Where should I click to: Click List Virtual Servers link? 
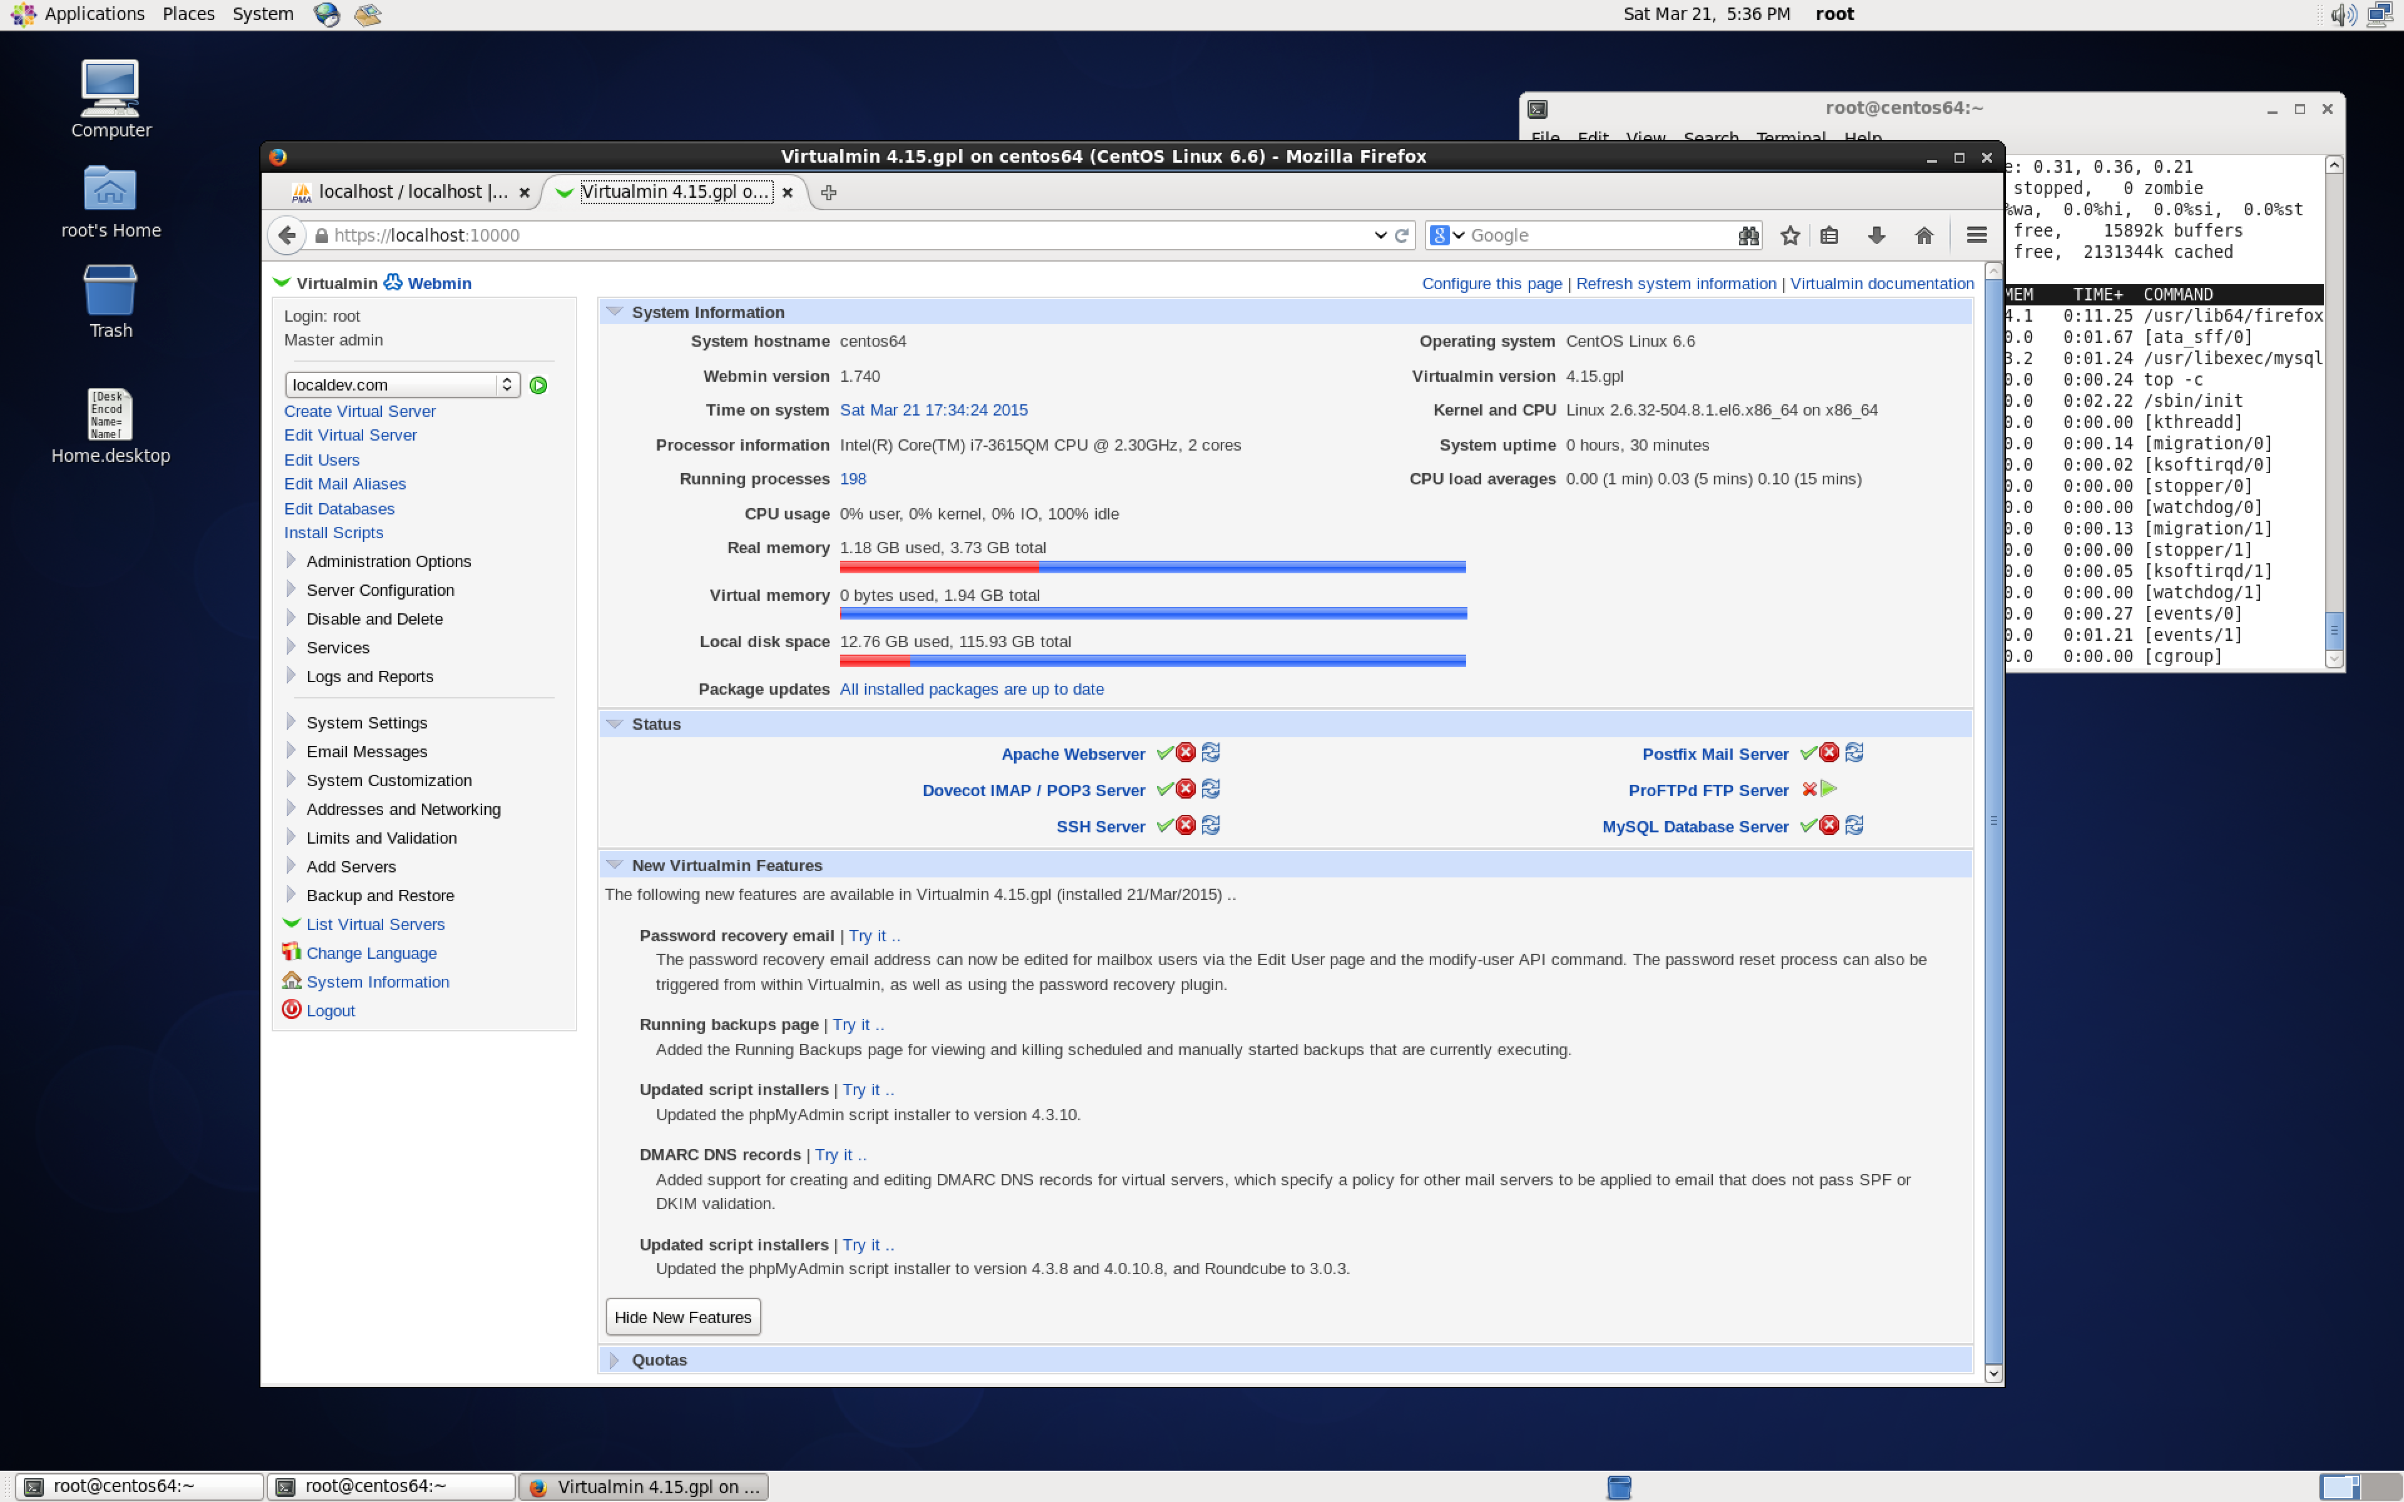point(376,924)
